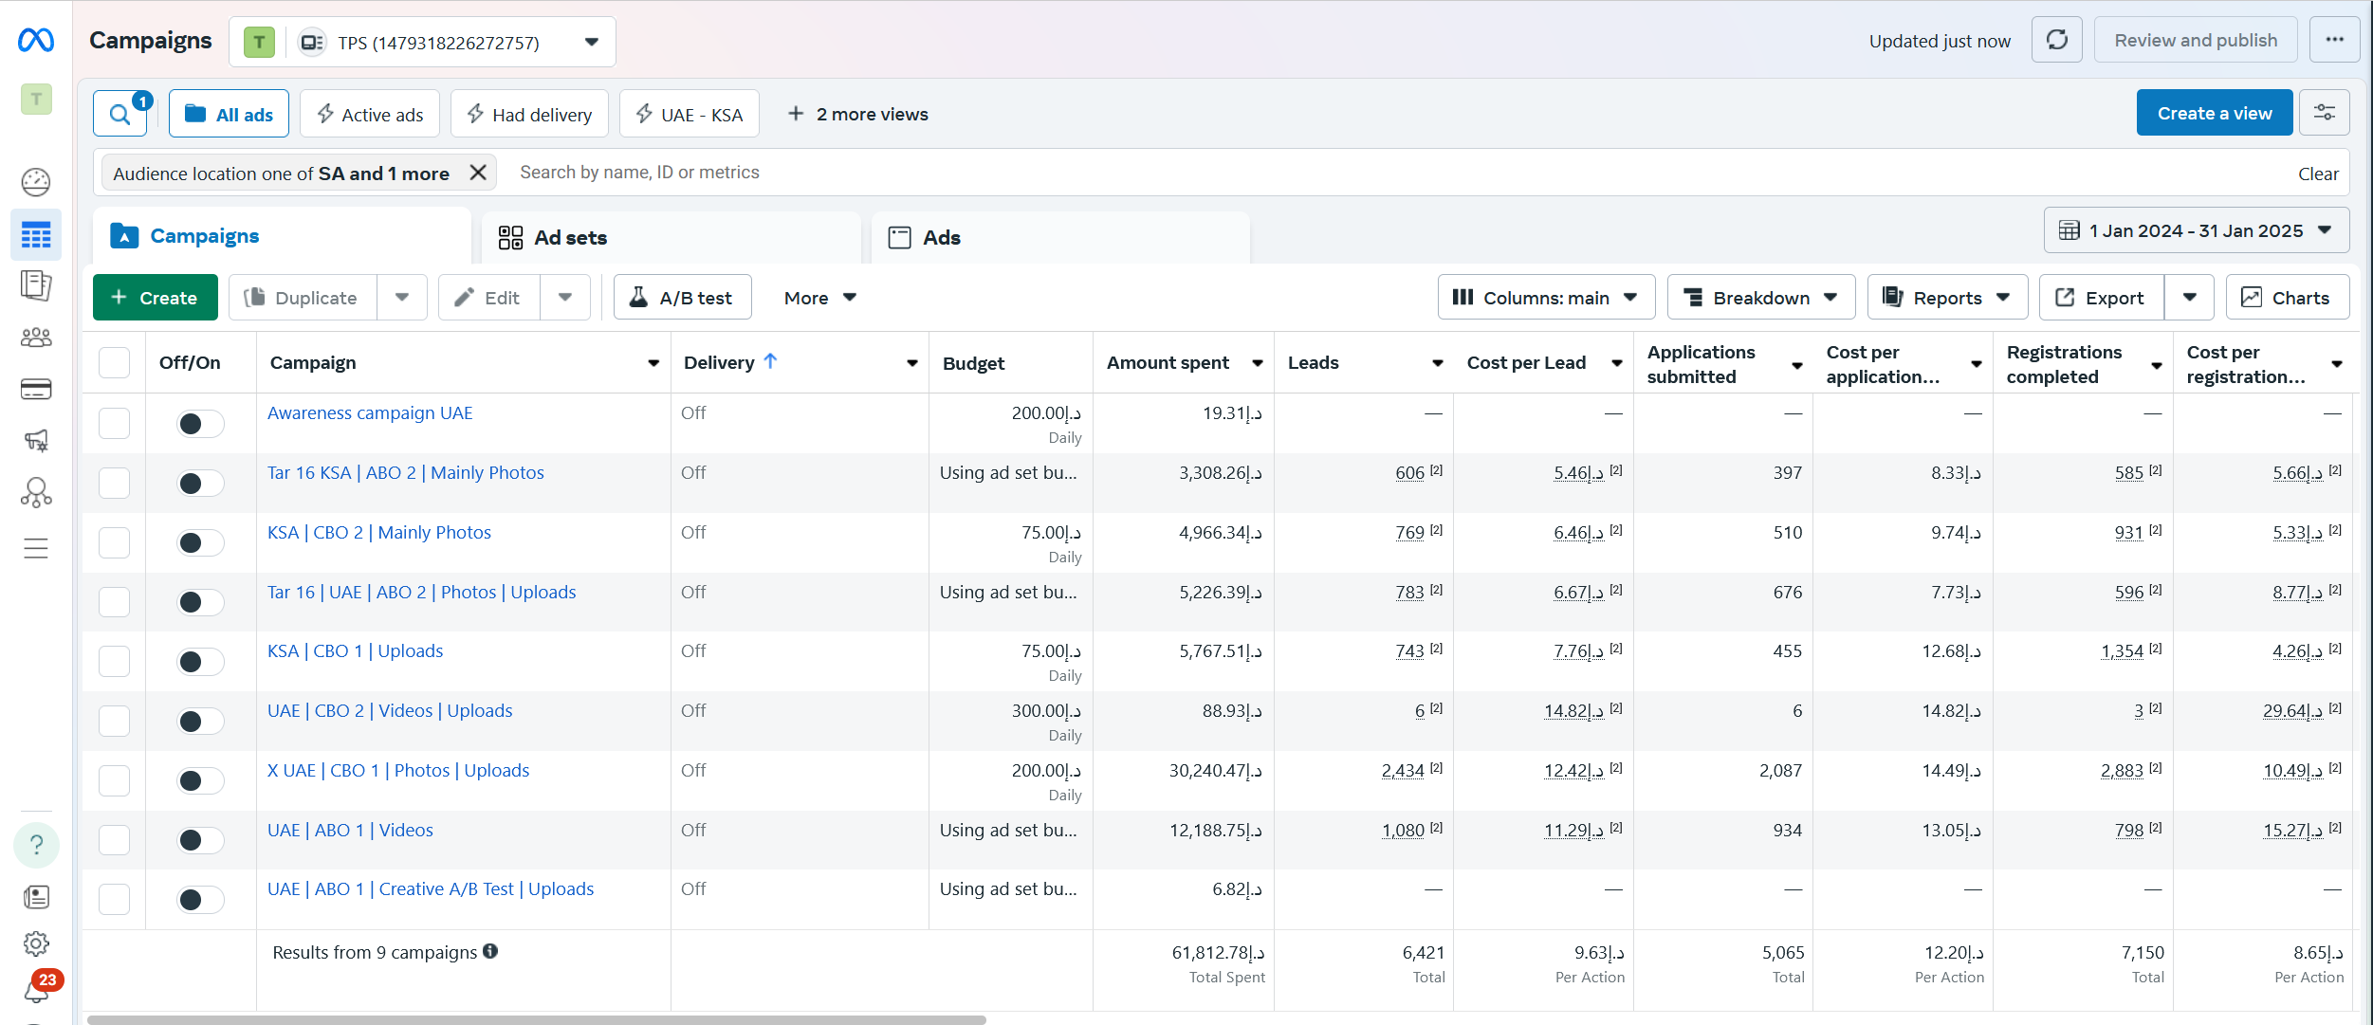Switch to the Ad sets tab
This screenshot has width=2373, height=1025.
pyautogui.click(x=671, y=238)
